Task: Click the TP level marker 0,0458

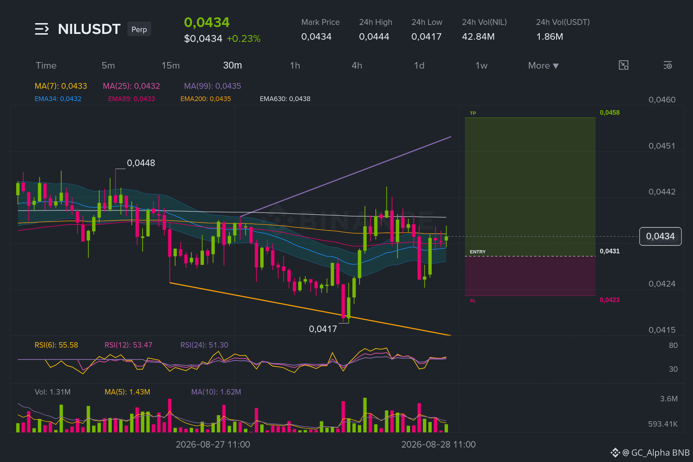Action: pyautogui.click(x=610, y=113)
